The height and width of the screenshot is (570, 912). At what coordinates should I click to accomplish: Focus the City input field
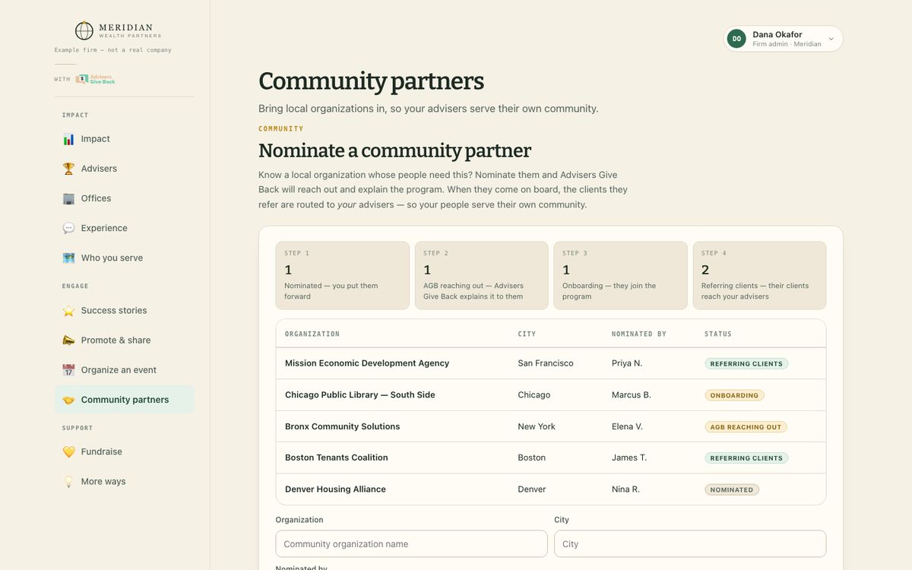coord(690,544)
